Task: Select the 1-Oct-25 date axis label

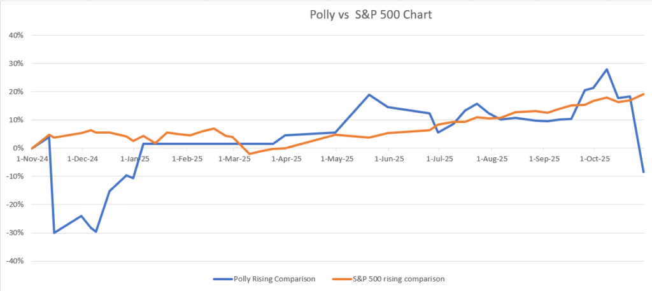Action: [x=593, y=159]
